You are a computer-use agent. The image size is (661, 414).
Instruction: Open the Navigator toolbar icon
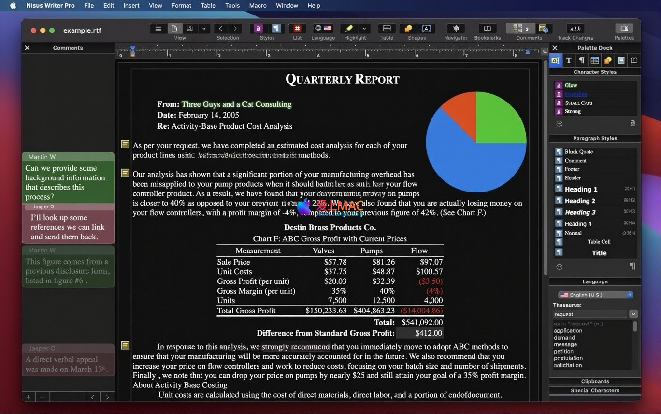455,29
